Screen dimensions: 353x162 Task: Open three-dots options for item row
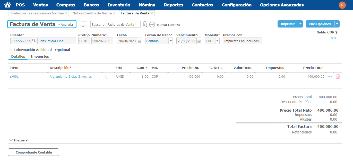[x=330, y=77]
